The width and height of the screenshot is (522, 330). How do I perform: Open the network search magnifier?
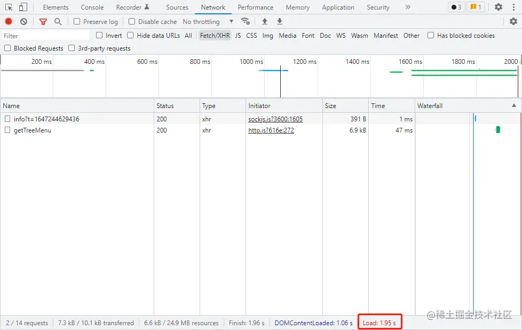click(x=58, y=22)
